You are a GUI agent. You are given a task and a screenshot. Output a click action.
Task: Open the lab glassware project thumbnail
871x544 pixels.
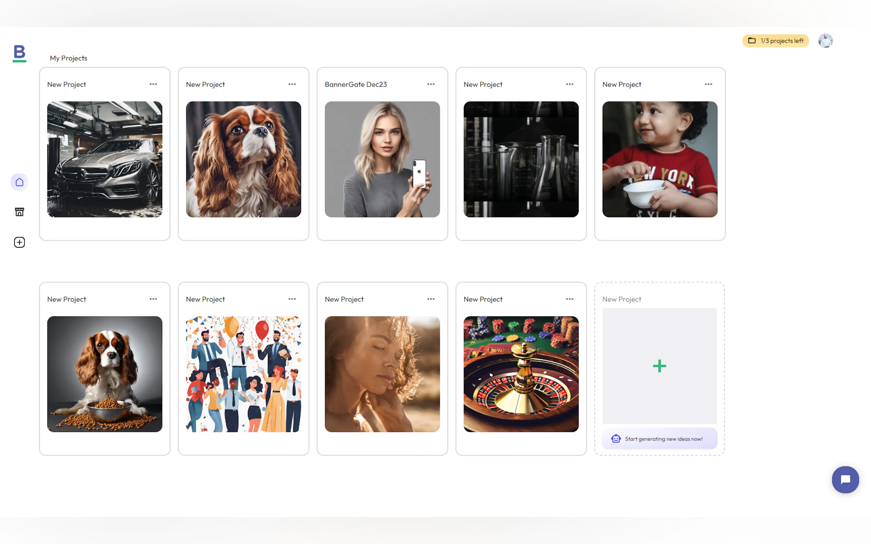pos(521,159)
